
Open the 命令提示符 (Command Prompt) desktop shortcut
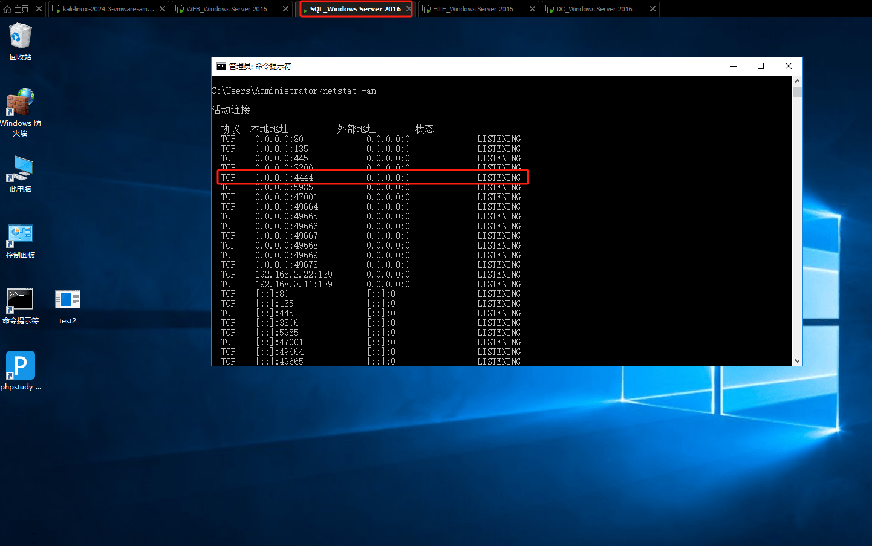[x=21, y=306]
